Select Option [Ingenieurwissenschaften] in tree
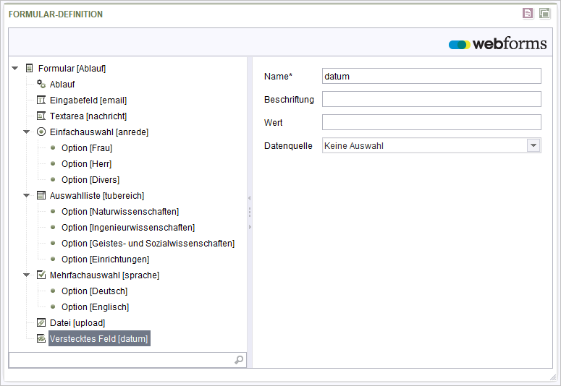561x386 pixels. coord(128,227)
